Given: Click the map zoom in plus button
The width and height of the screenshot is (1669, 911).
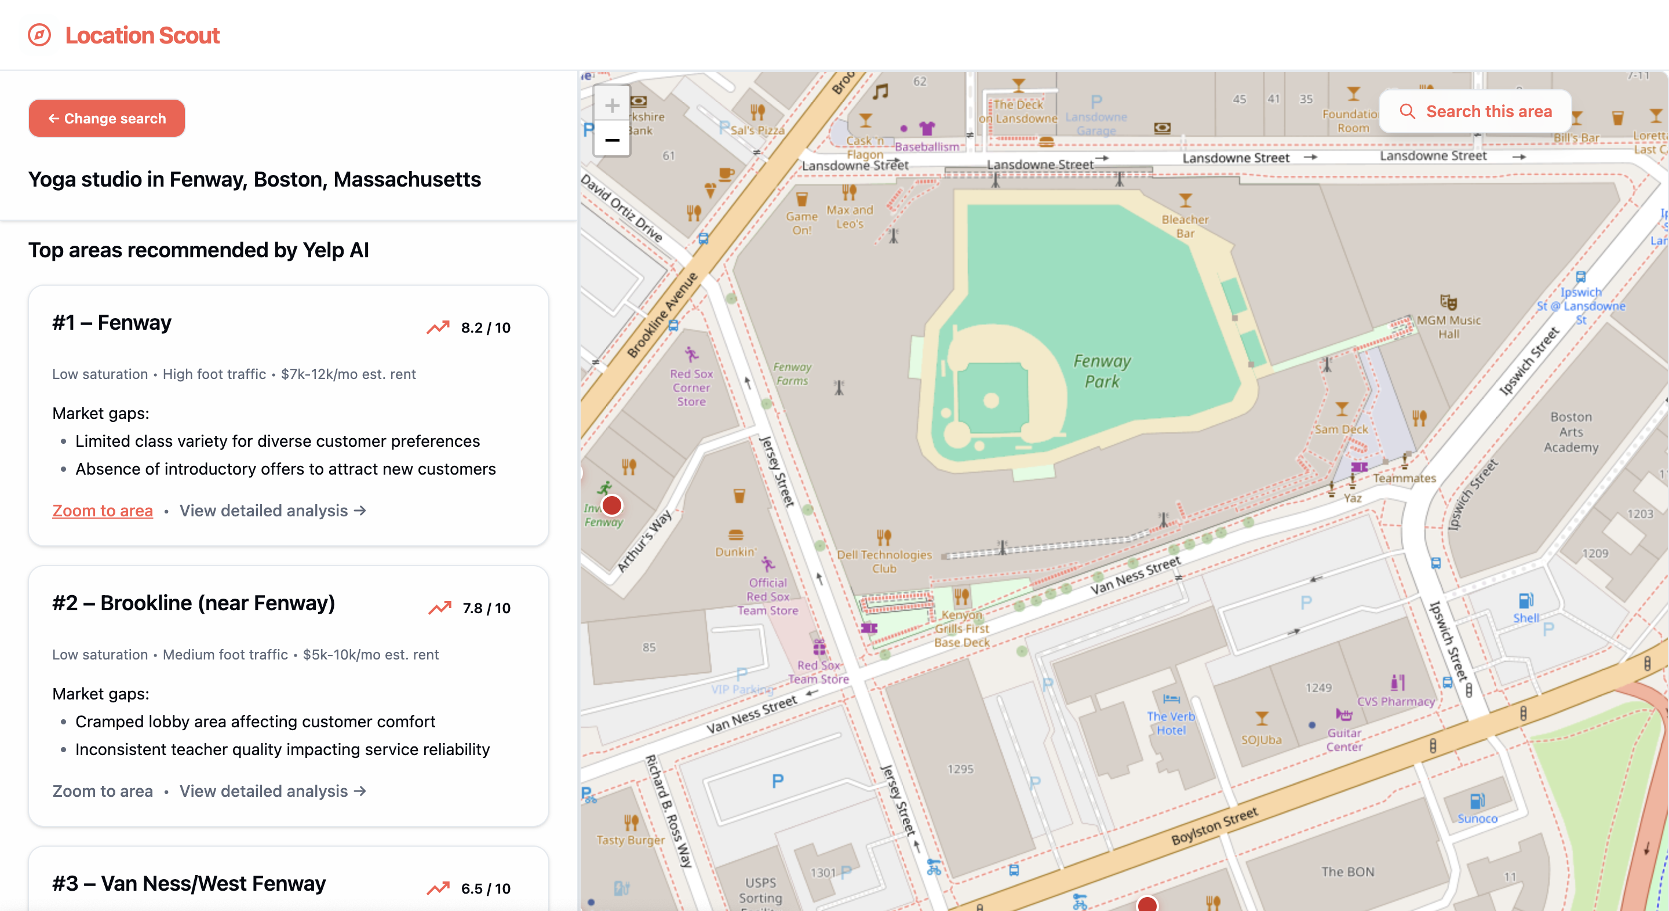Looking at the screenshot, I should pos(611,105).
